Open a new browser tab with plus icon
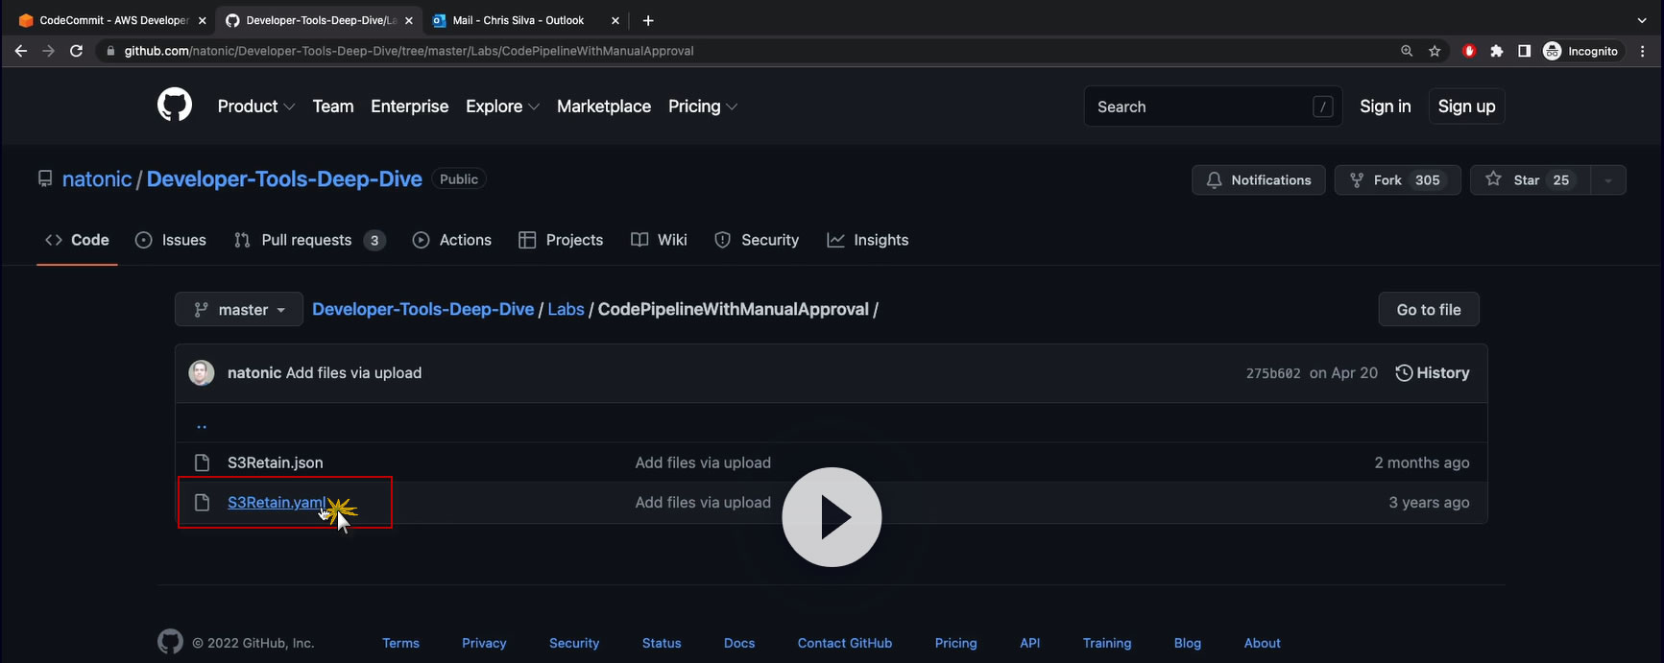1664x663 pixels. (x=648, y=20)
